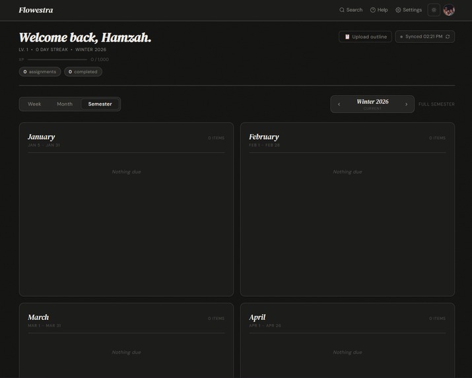Go to next semester with right chevron
Screen dimensions: 472x378
coord(407,104)
